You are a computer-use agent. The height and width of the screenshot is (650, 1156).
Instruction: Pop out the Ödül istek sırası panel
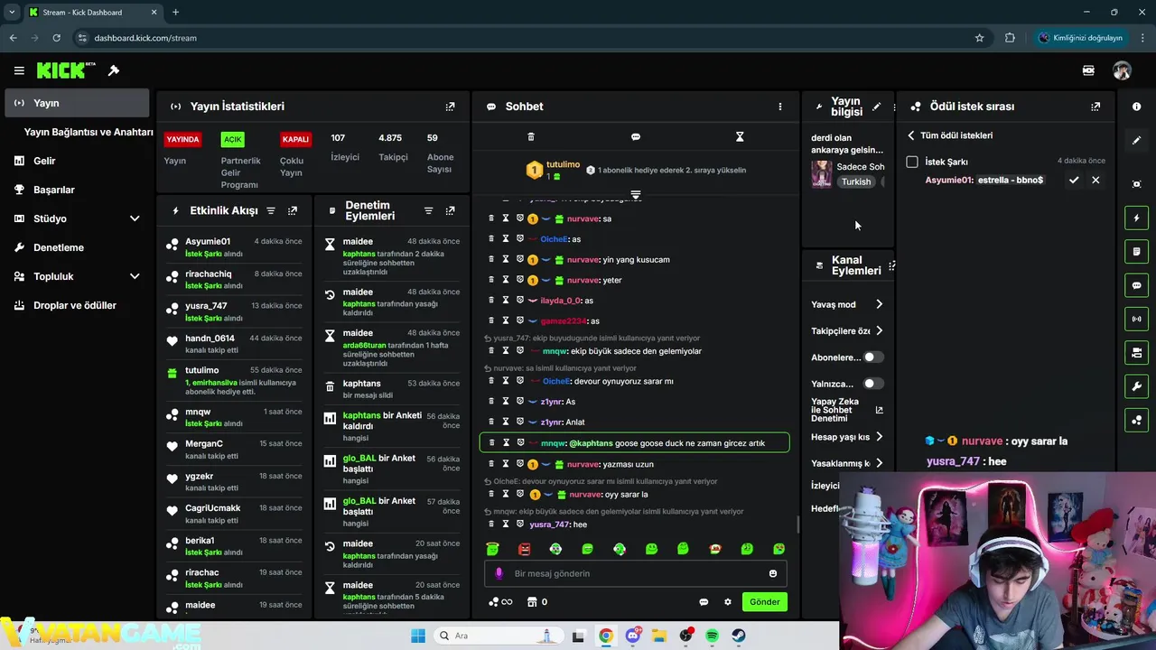point(1095,107)
